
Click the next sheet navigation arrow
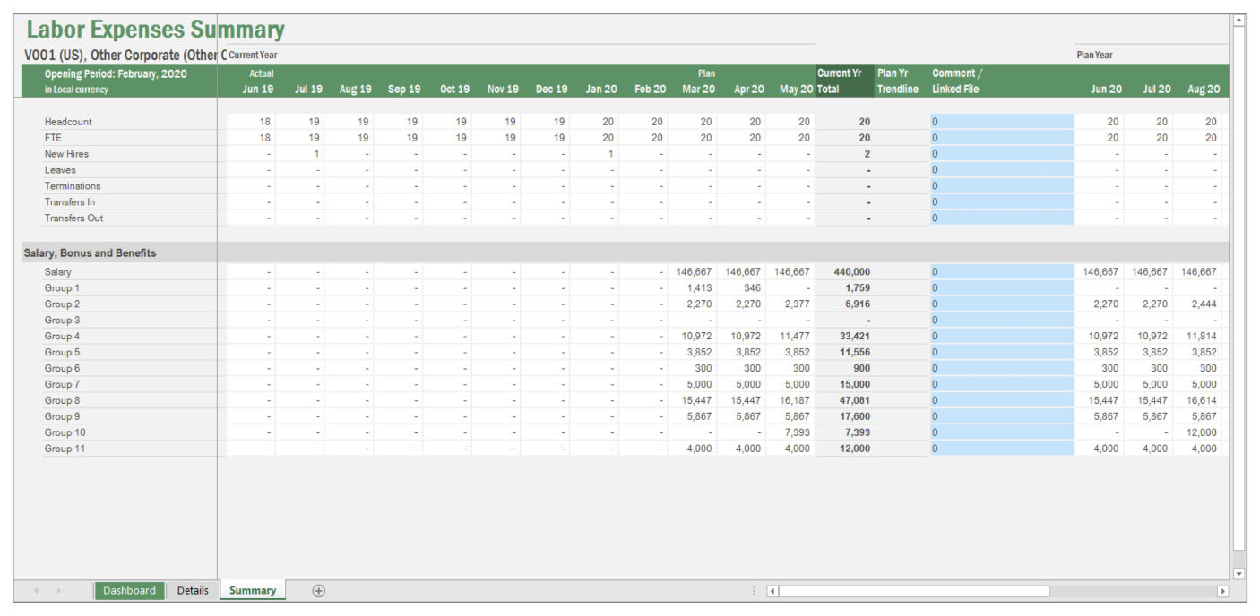58,591
